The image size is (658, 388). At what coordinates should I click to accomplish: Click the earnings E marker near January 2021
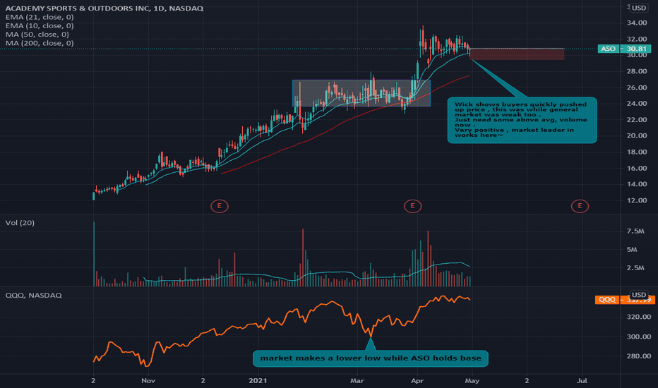pyautogui.click(x=219, y=206)
